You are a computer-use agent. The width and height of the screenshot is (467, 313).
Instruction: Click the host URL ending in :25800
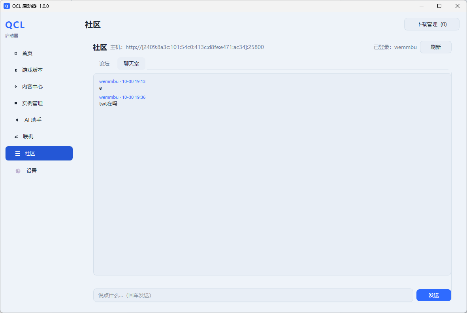(x=195, y=47)
